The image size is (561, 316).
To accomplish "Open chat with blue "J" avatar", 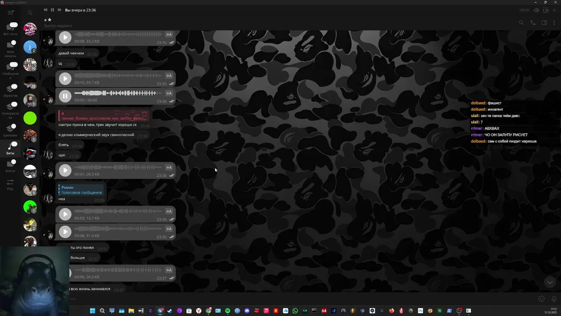I will tap(30, 47).
